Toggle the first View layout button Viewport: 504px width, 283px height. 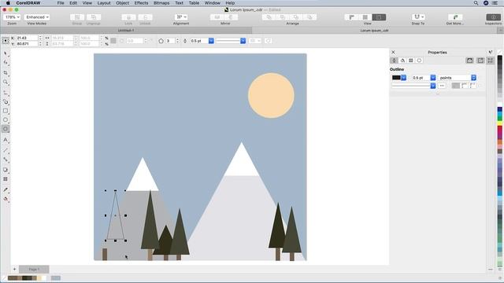tap(351, 17)
